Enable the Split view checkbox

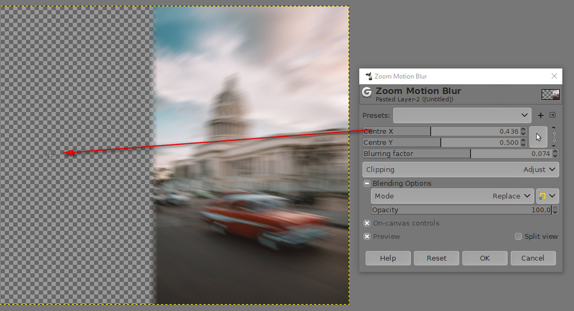tap(518, 237)
